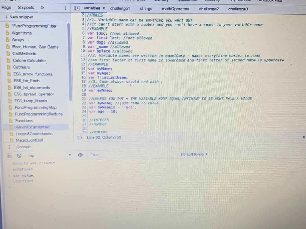The width and height of the screenshot is (306, 229).
Task: Switch to the challenge3 tab
Action: coord(238,9)
